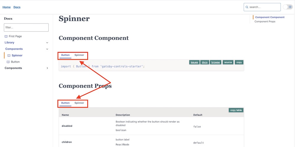Screen dimensions: 295x147
Task: Click the Name column header
Action: pos(65,115)
